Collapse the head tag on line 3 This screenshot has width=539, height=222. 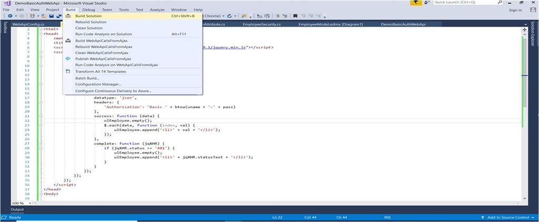click(41, 34)
